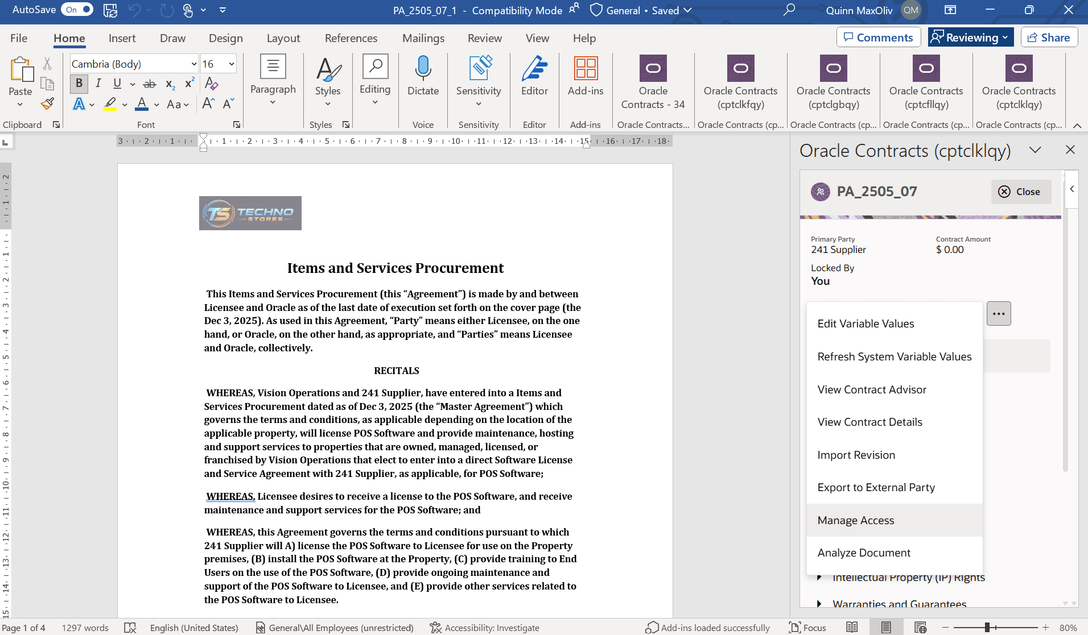Apply superscript formatting
The image size is (1088, 635).
(x=190, y=84)
